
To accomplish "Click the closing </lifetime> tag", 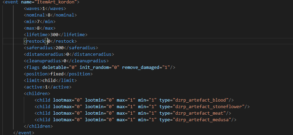I will (x=73, y=35).
